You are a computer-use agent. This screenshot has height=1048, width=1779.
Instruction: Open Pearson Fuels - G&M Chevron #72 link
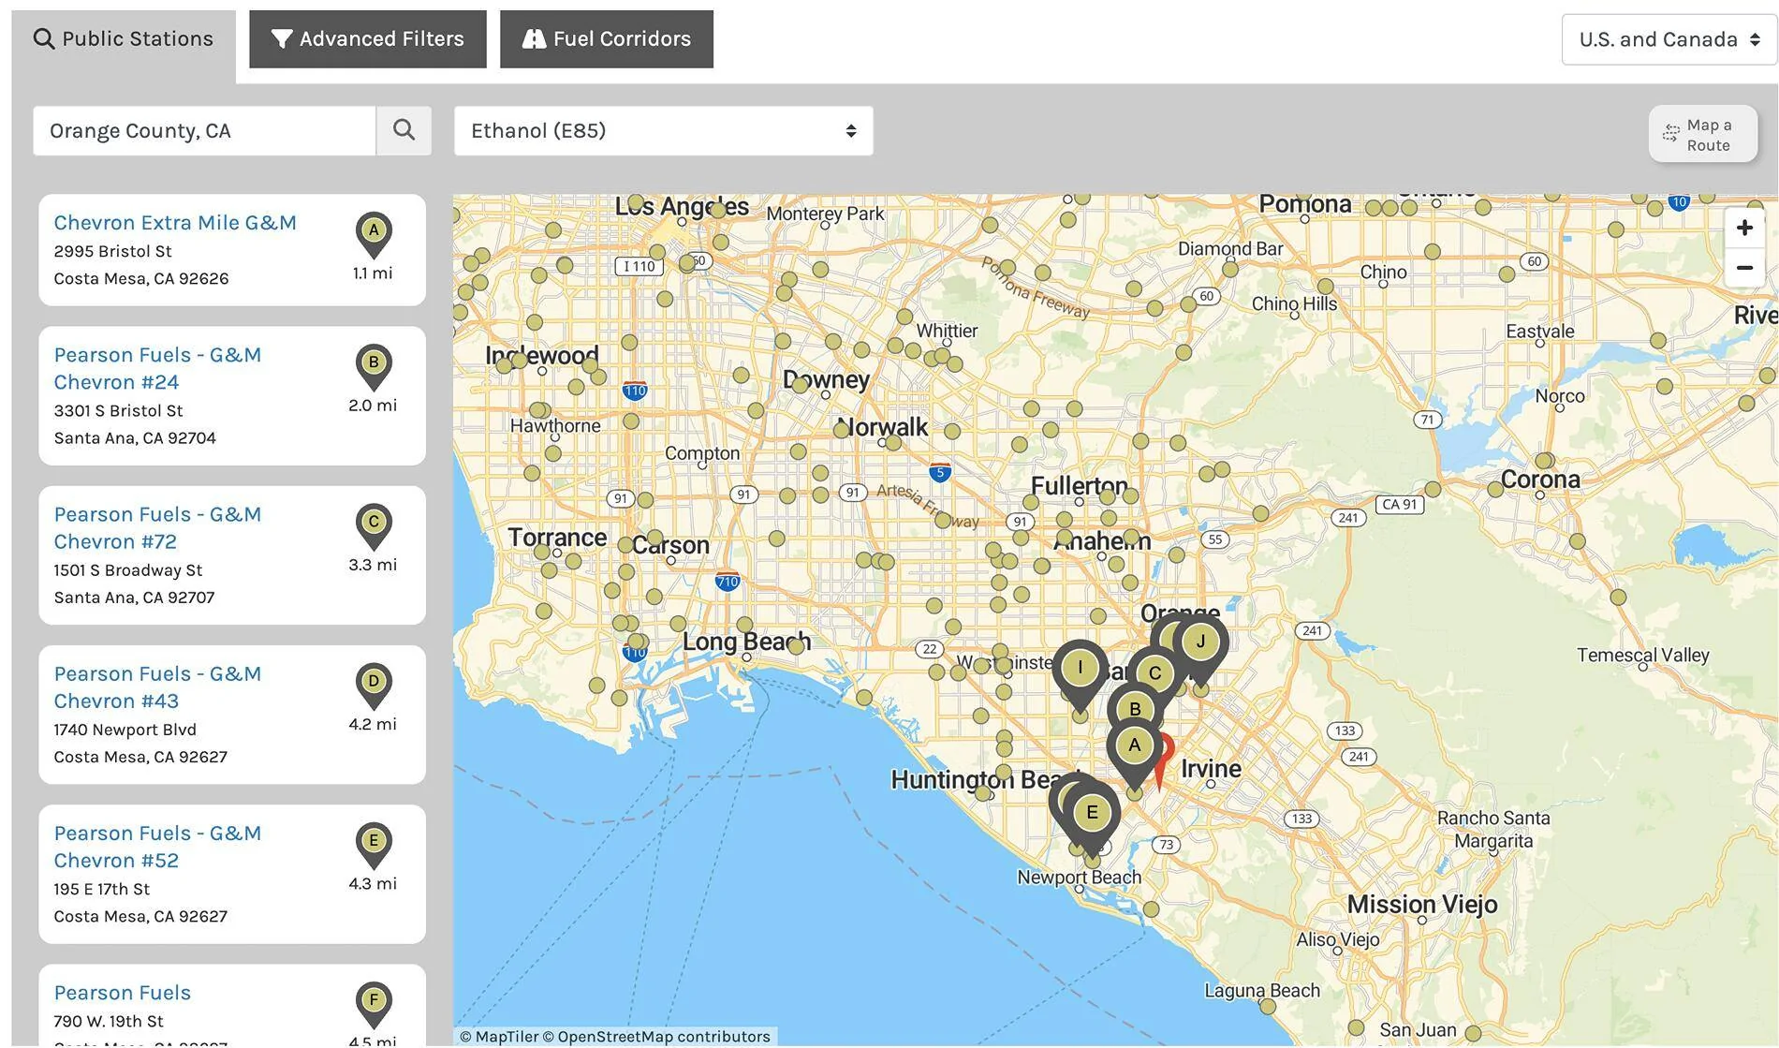point(157,527)
